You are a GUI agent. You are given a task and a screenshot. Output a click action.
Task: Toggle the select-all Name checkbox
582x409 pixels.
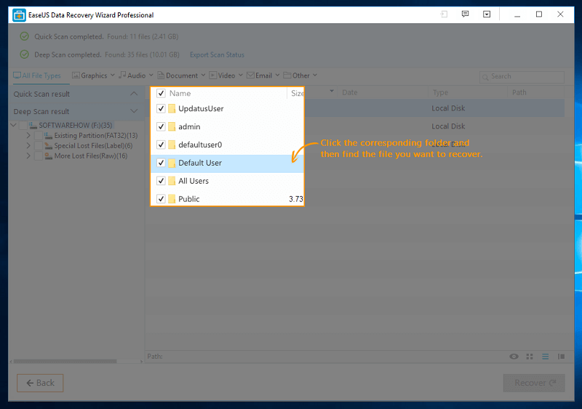click(x=161, y=93)
